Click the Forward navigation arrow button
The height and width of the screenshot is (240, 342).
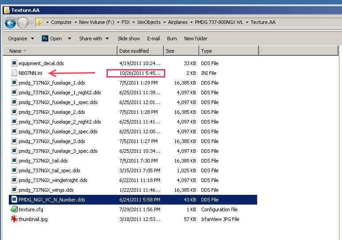[x=23, y=23]
